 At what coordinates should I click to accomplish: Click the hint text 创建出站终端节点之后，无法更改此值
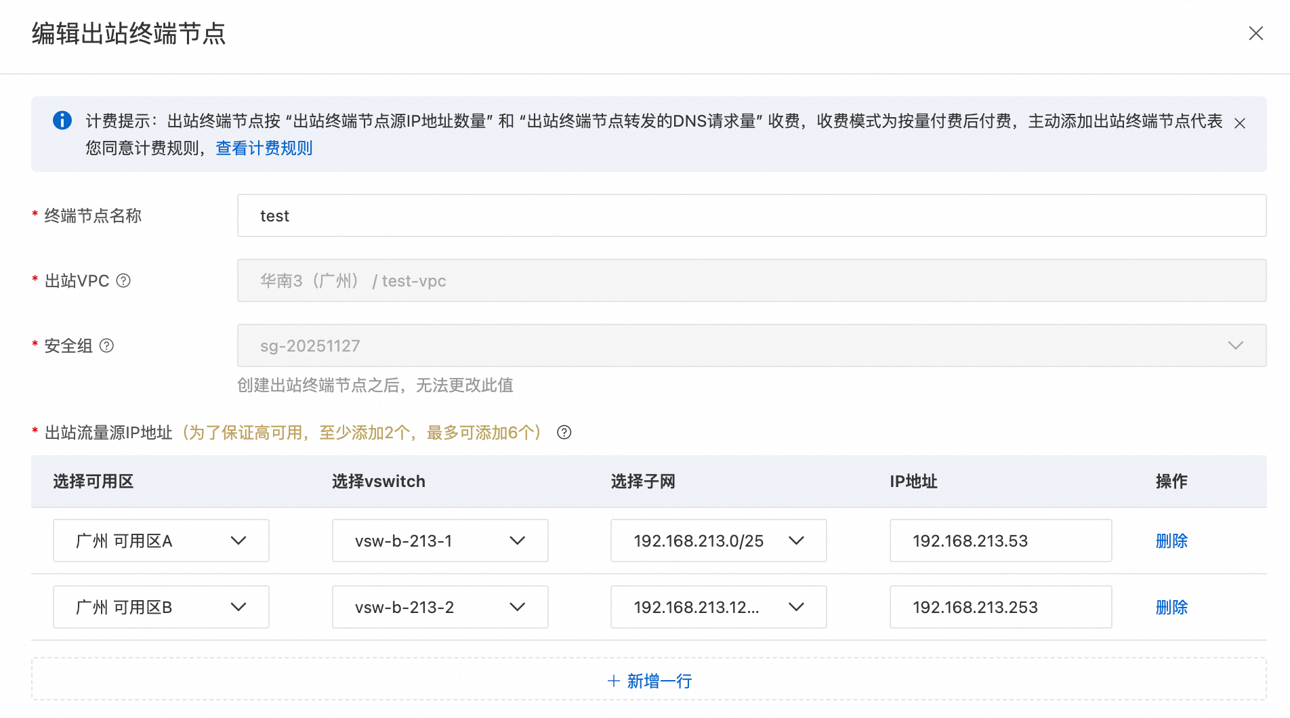(x=375, y=385)
